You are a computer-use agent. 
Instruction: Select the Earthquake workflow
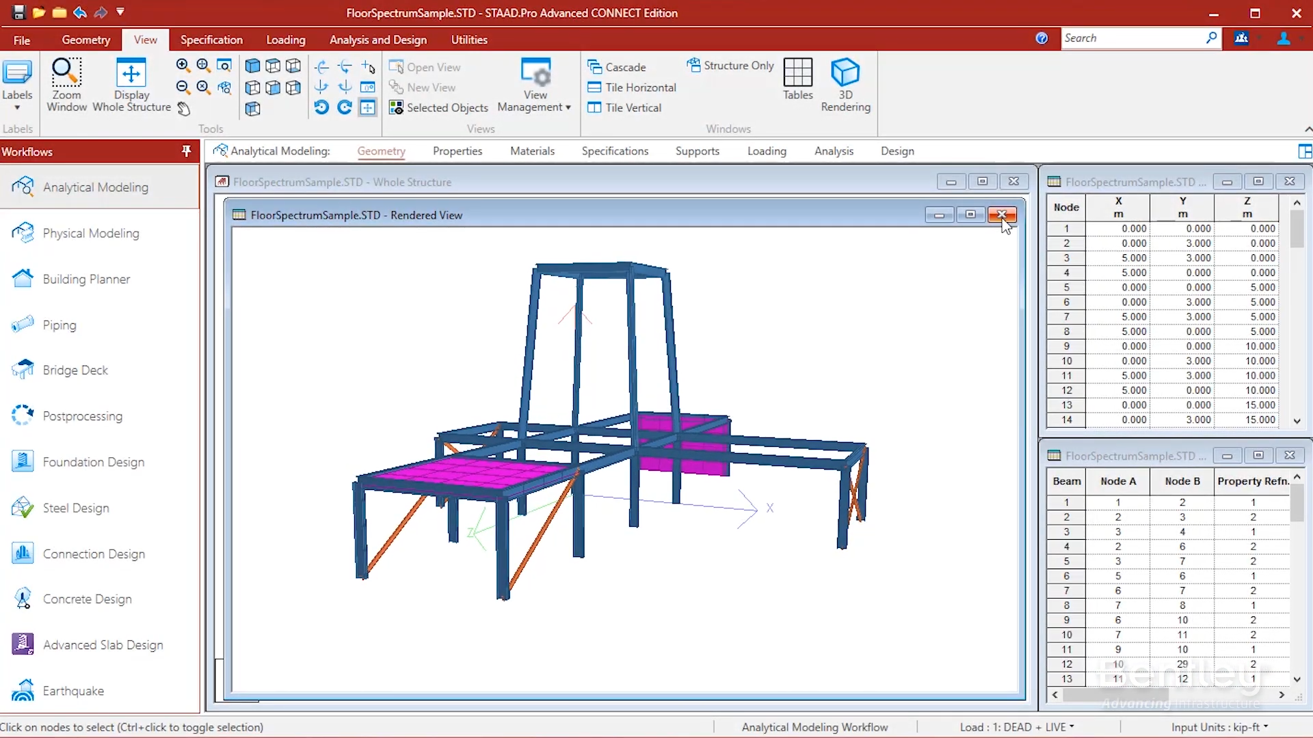point(72,691)
